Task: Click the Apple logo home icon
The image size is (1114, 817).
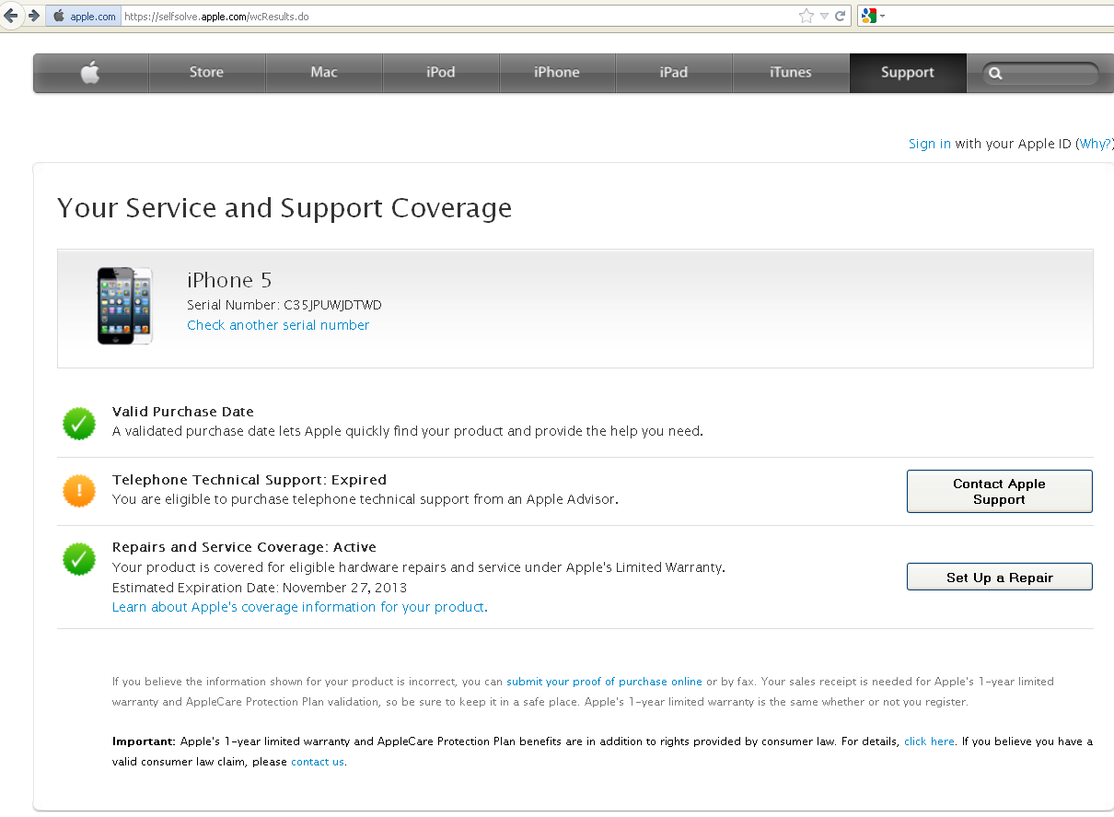Action: 90,73
